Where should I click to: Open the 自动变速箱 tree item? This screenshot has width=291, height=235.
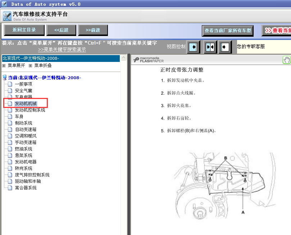coord(26,130)
